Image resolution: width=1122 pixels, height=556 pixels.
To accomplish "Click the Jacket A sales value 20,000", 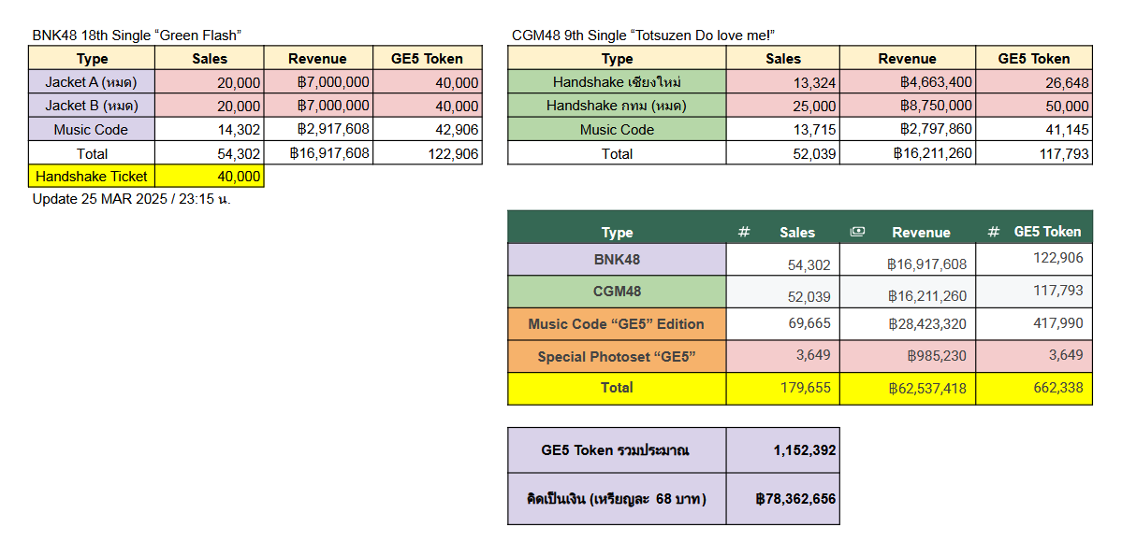I will (x=210, y=82).
